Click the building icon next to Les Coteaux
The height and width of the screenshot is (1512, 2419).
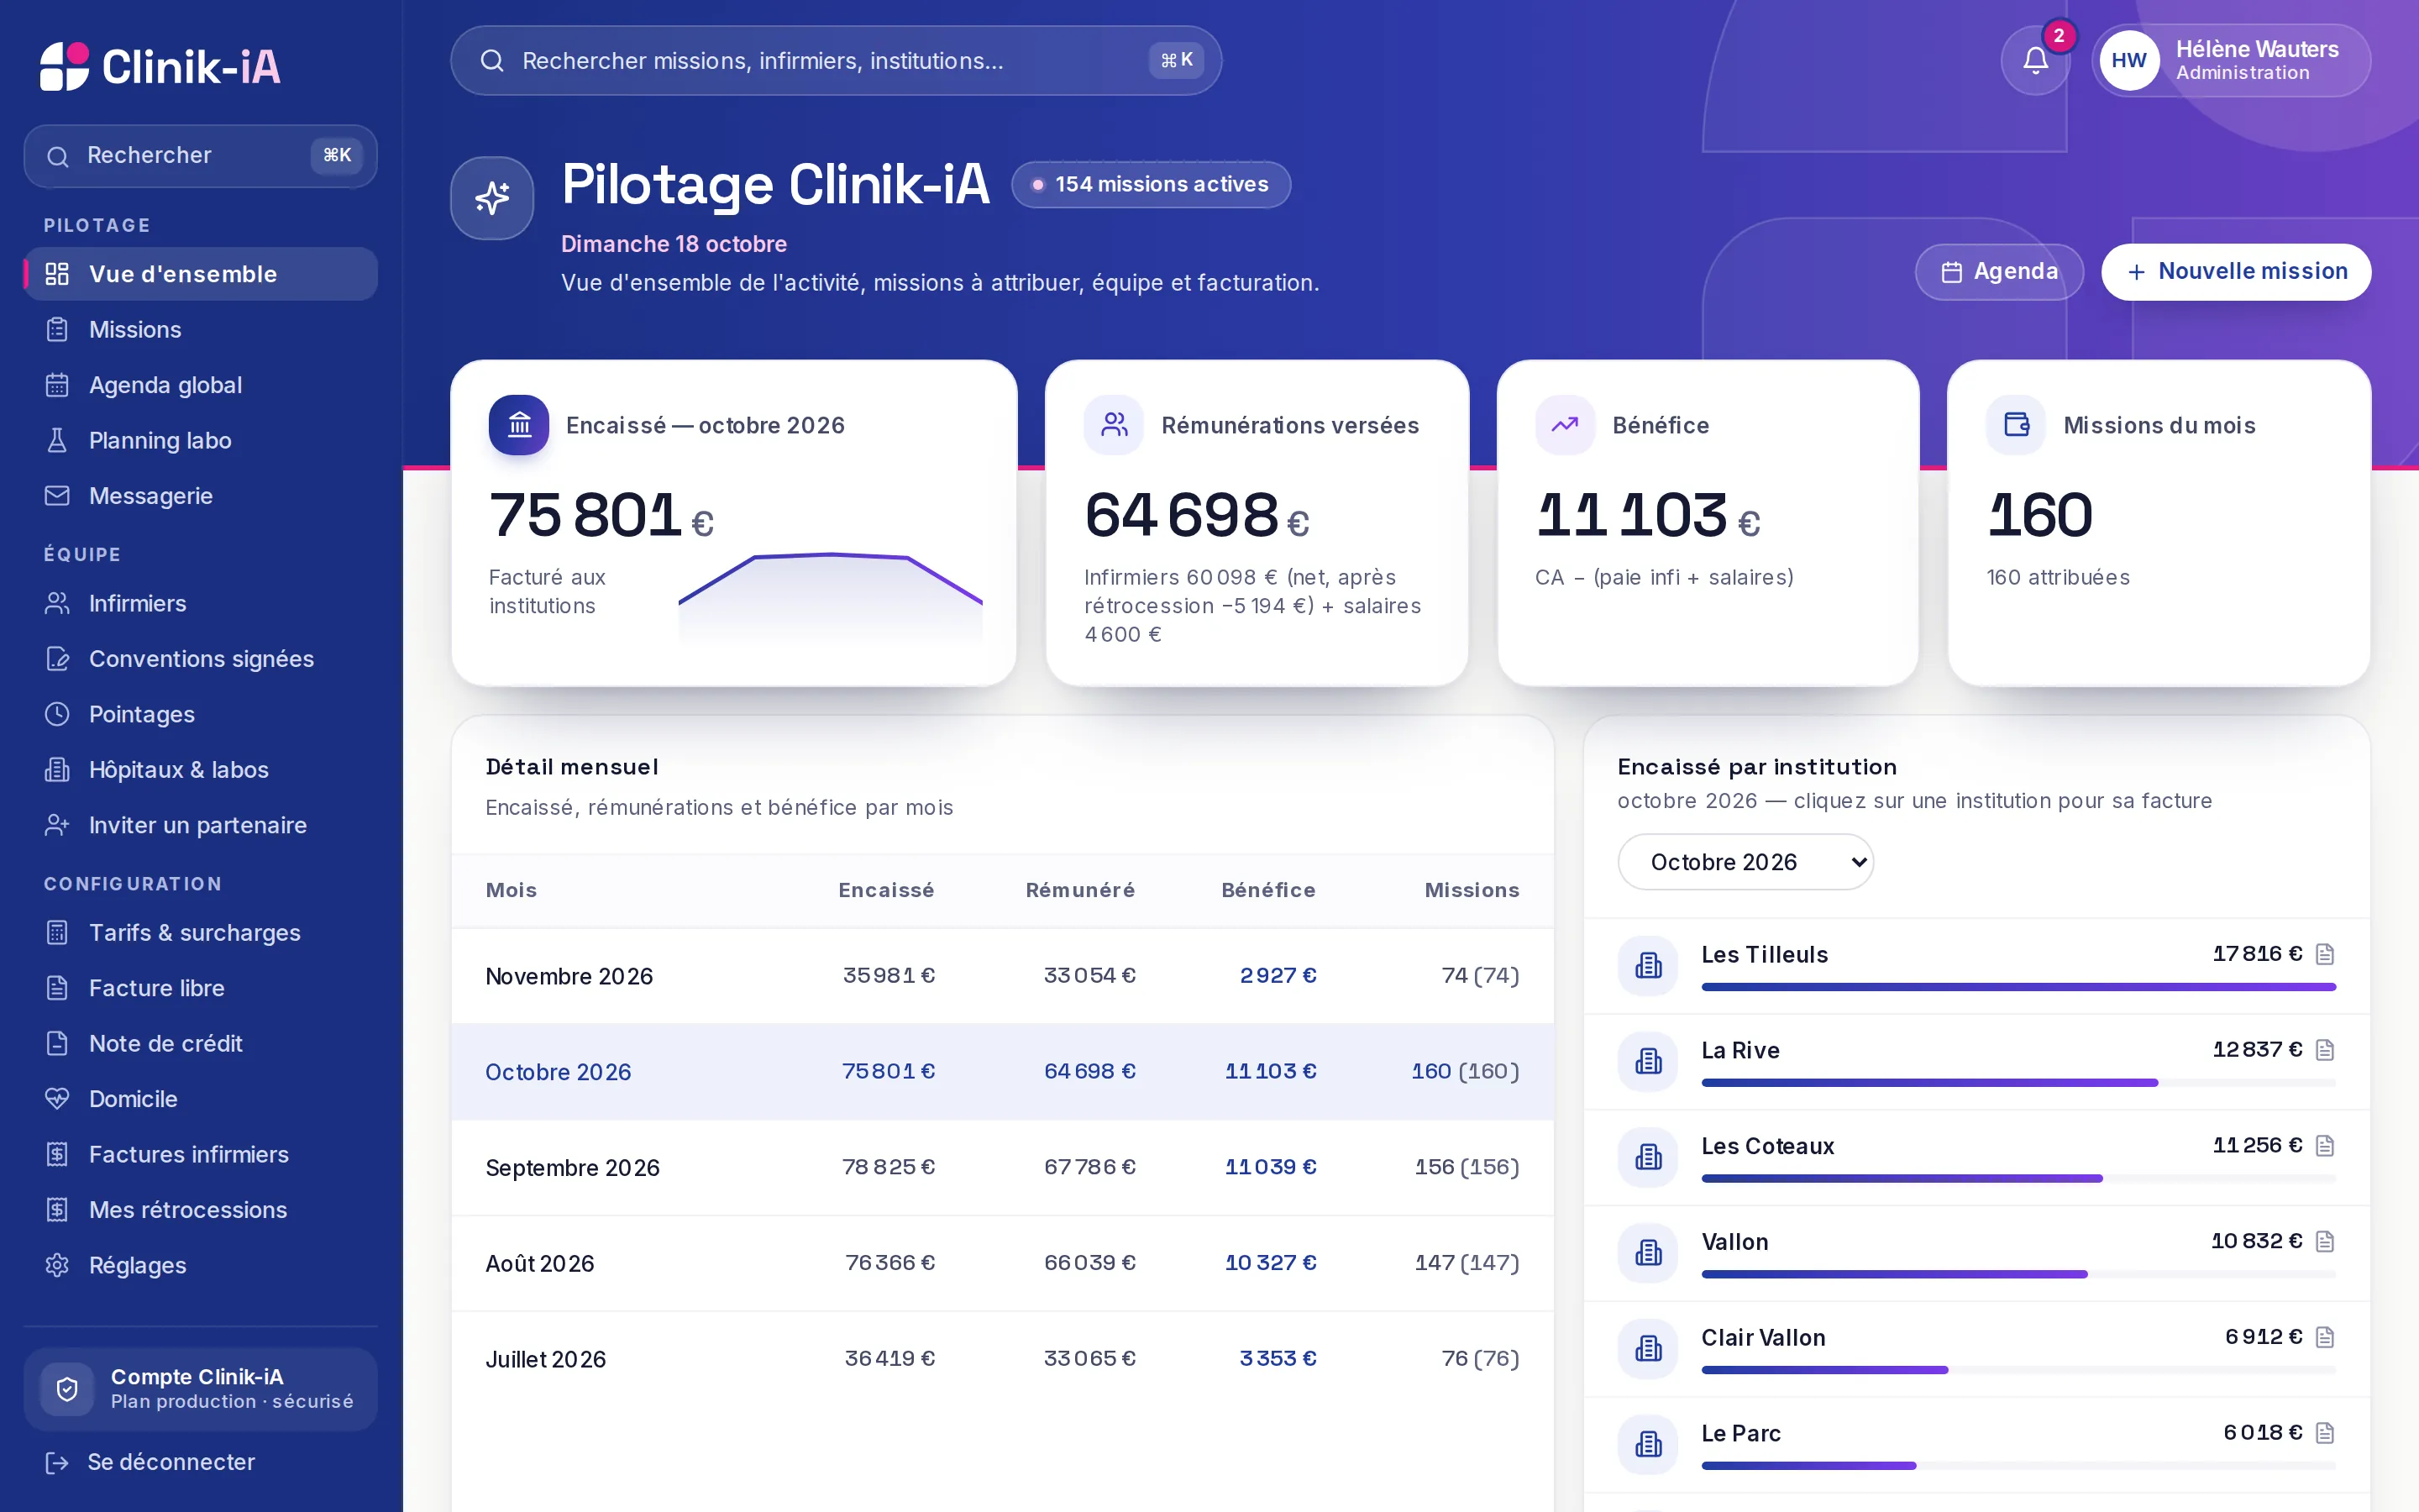[x=1647, y=1157]
